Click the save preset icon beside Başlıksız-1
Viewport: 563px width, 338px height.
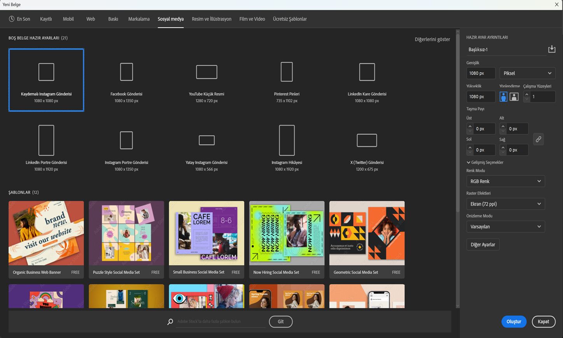point(551,49)
